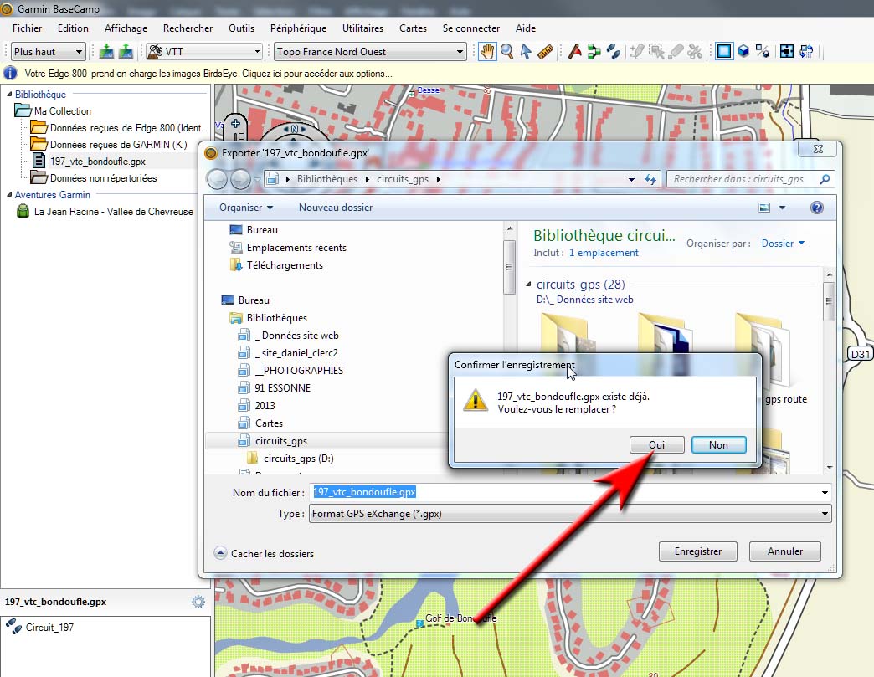
Task: Click 'Cacher les dossiers' toggle
Action: click(265, 554)
